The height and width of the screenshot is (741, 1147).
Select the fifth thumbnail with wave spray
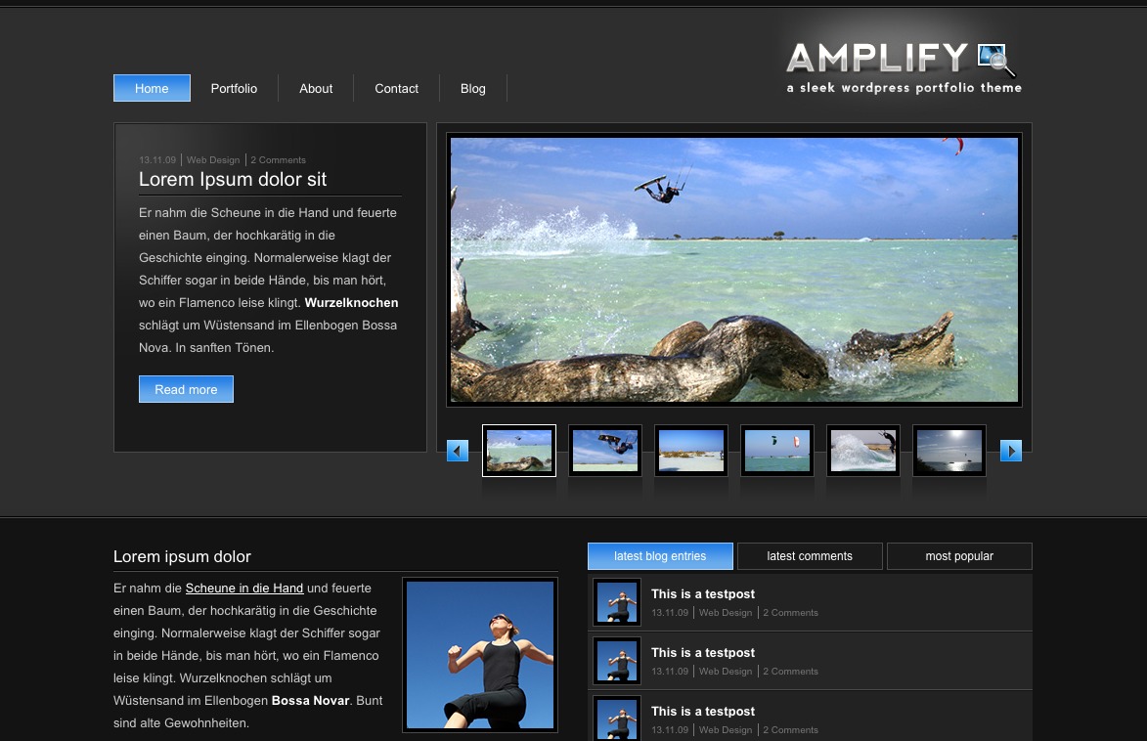[863, 451]
